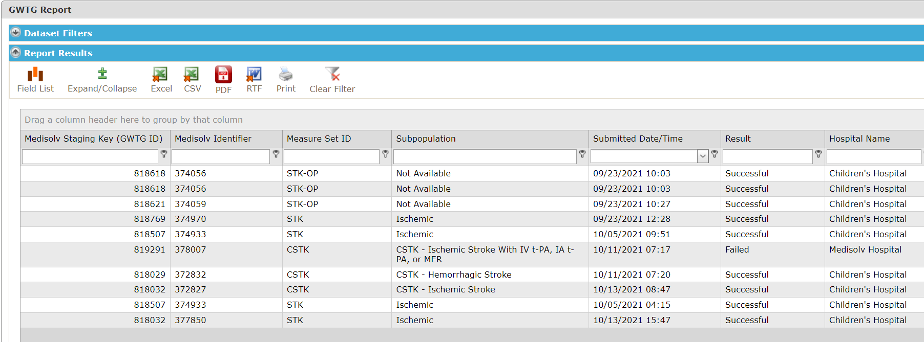Sort by Medisolv Staging Key (GWTG ID) header
This screenshot has height=342, width=924.
coord(94,139)
